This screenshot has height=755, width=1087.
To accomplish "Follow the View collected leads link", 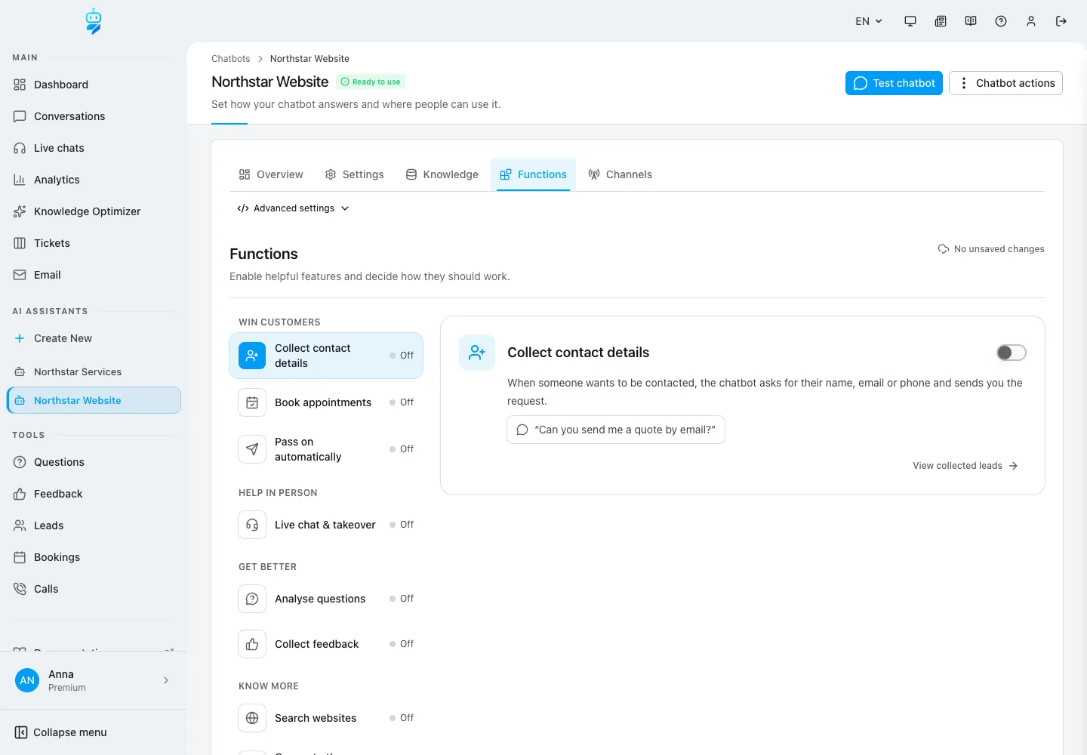I will pyautogui.click(x=965, y=466).
